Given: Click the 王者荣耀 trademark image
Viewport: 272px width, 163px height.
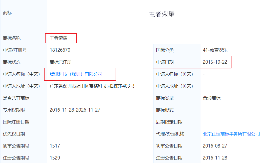Looking at the screenshot, I should pyautogui.click(x=162, y=14).
